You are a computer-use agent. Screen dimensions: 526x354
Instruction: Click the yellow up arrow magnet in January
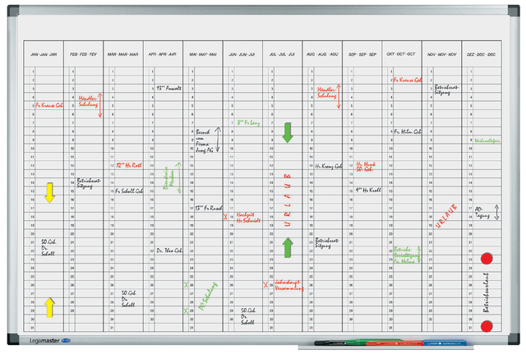pyautogui.click(x=48, y=307)
